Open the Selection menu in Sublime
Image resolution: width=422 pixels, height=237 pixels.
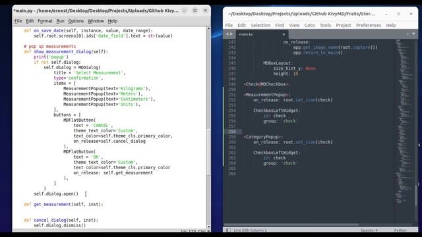pos(260,25)
